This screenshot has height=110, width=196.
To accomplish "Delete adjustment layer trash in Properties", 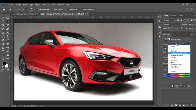I will [189, 86].
